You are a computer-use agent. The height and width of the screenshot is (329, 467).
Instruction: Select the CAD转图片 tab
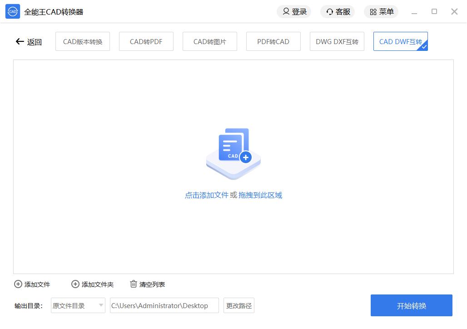[209, 42]
